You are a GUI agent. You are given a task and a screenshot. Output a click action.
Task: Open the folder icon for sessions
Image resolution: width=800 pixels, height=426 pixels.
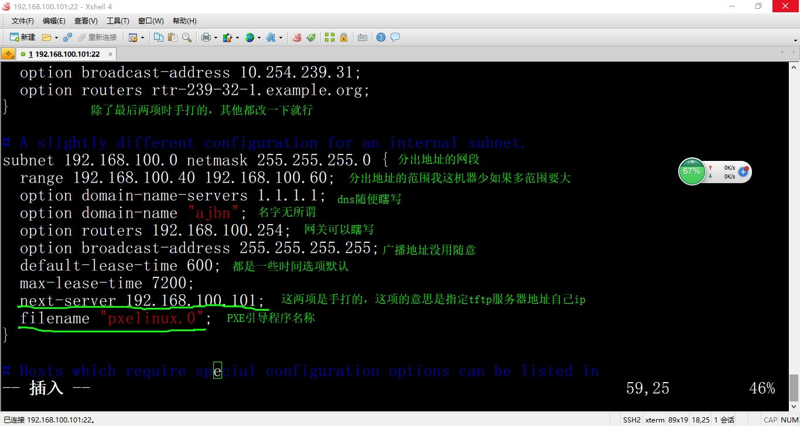pyautogui.click(x=47, y=37)
